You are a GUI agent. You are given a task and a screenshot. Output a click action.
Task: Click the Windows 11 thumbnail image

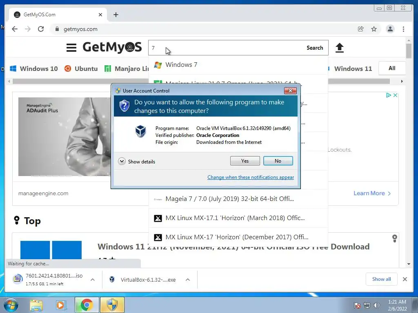(x=51, y=250)
